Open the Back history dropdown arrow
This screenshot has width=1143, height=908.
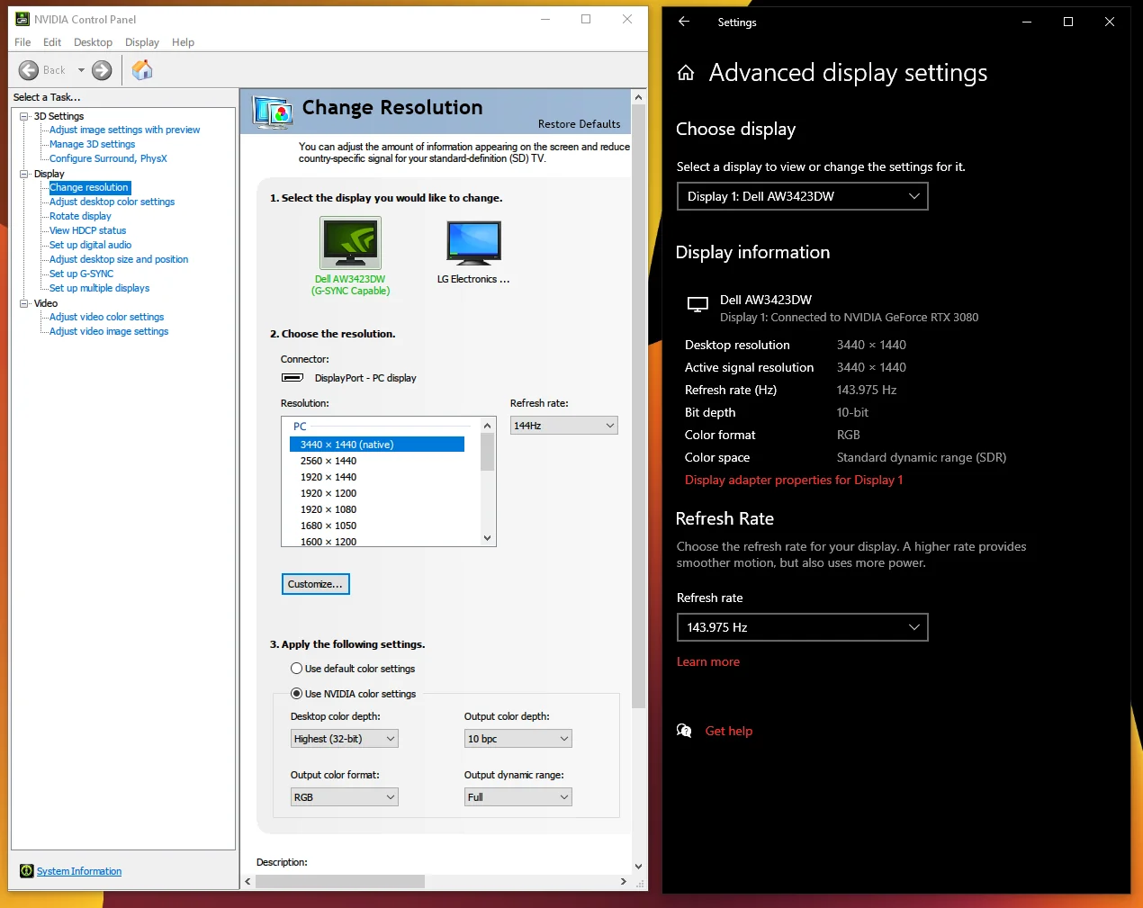point(81,70)
